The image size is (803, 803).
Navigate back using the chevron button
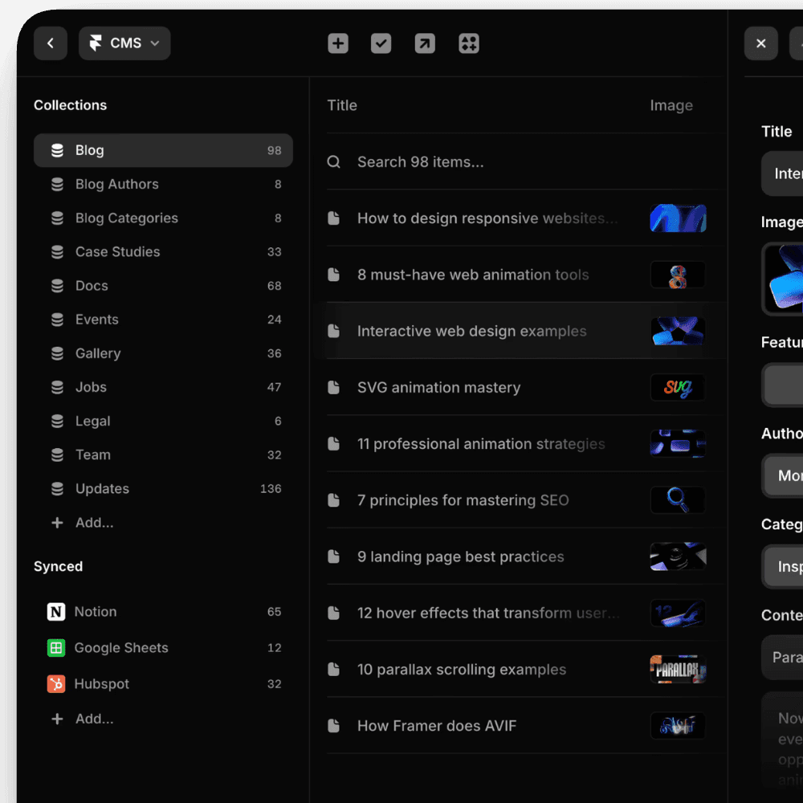[x=51, y=43]
